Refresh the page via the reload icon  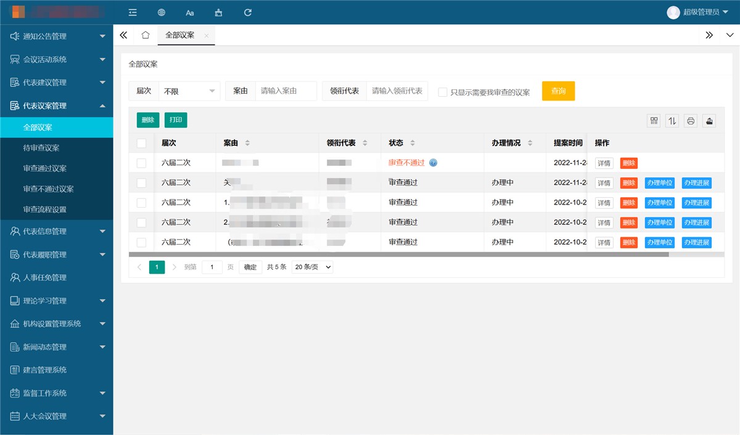247,12
